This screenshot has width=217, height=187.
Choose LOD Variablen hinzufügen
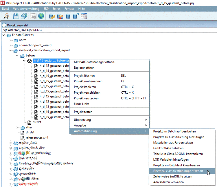pyautogui.click(x=182, y=159)
